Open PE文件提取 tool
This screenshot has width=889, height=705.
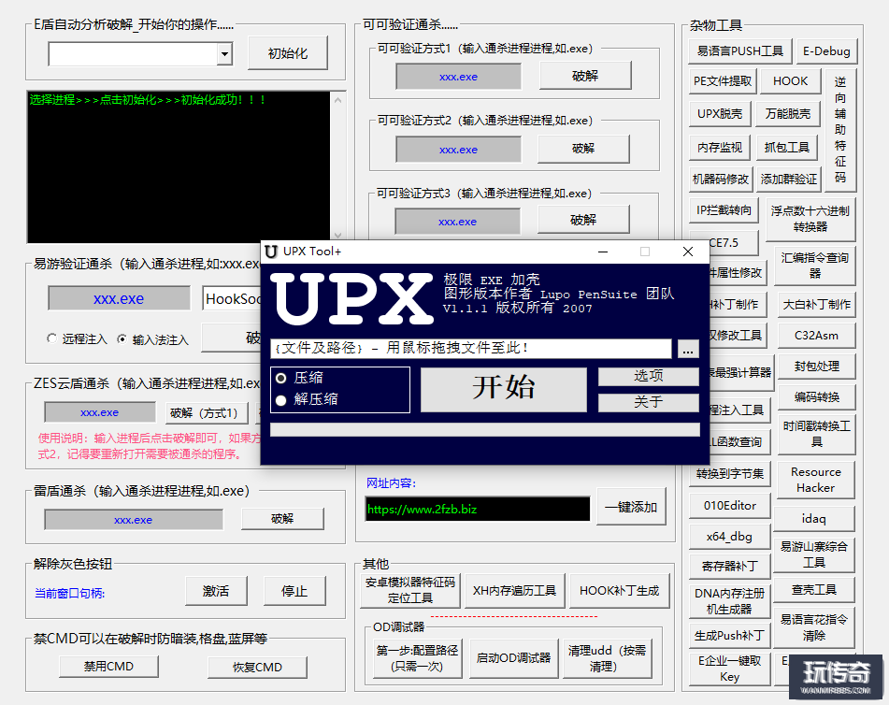[x=723, y=81]
